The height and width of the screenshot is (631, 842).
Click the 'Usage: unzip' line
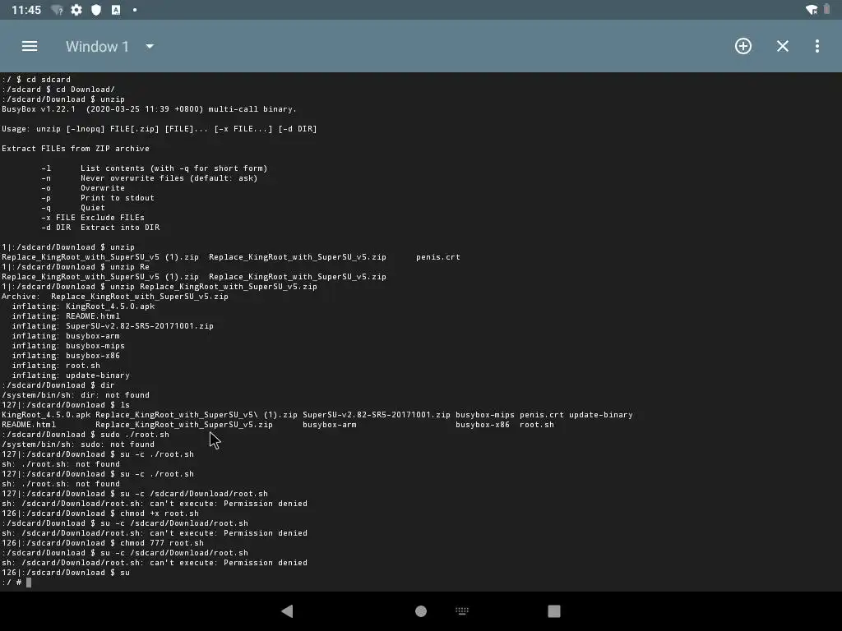pyautogui.click(x=159, y=129)
